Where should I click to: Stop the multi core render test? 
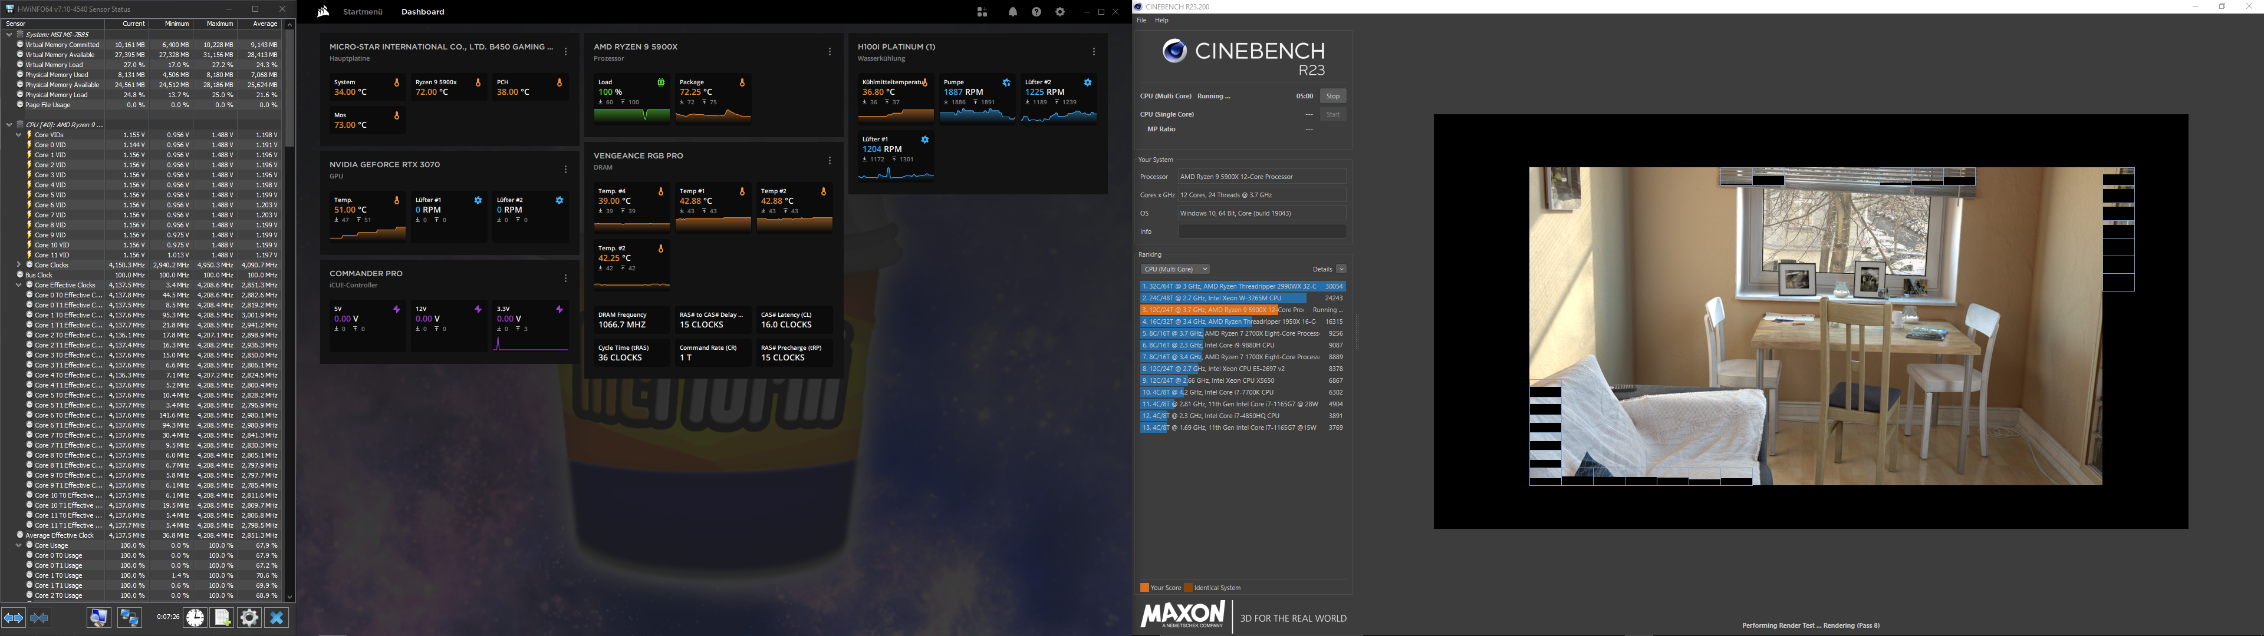point(1332,96)
